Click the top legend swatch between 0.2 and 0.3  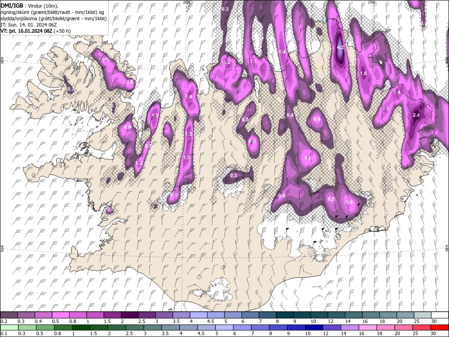pos(9,315)
